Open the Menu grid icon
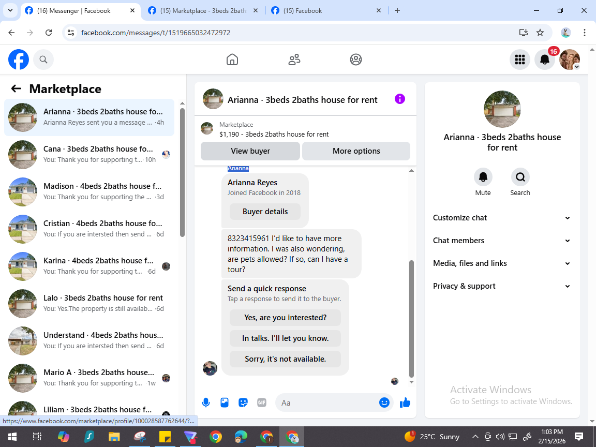Image resolution: width=596 pixels, height=447 pixels. pyautogui.click(x=519, y=59)
